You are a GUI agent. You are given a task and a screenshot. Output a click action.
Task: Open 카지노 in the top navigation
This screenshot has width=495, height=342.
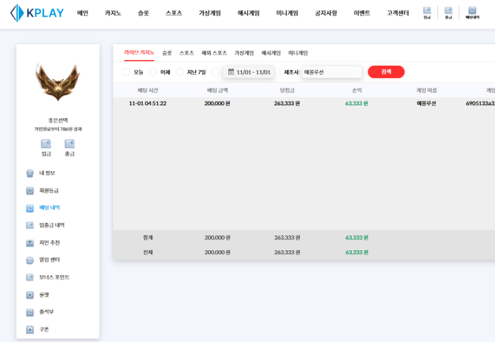113,13
